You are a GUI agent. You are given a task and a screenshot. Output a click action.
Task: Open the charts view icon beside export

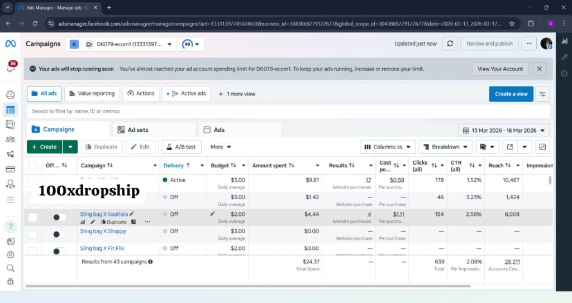(x=542, y=147)
